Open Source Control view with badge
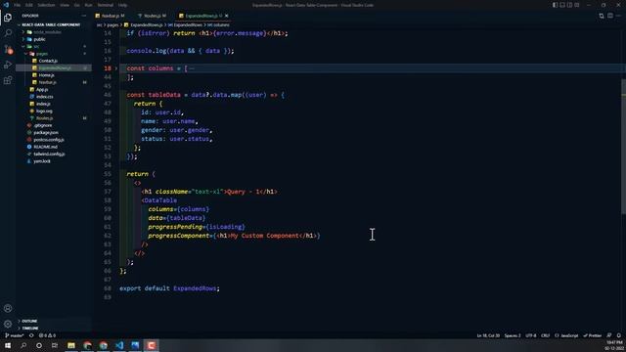The height and width of the screenshot is (352, 626). (x=8, y=49)
